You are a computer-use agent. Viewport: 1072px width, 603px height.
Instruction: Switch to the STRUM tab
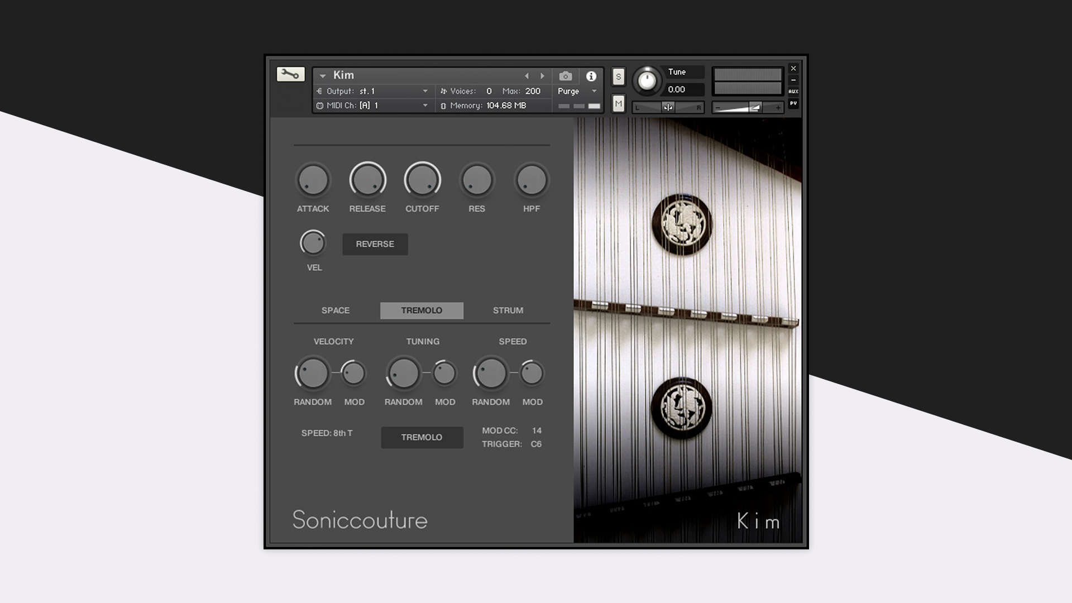click(x=508, y=310)
